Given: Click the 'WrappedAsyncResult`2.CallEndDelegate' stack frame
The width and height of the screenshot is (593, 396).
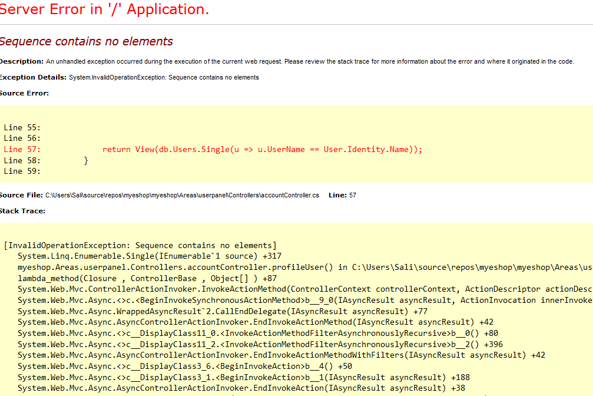Looking at the screenshot, I should click(x=223, y=311).
